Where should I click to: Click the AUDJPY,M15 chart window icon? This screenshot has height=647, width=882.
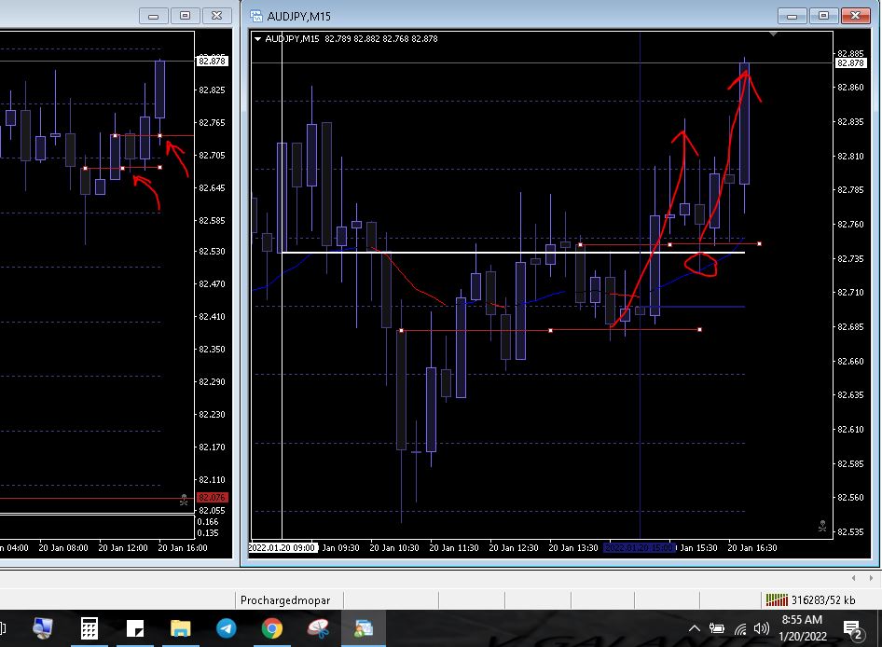pos(256,16)
